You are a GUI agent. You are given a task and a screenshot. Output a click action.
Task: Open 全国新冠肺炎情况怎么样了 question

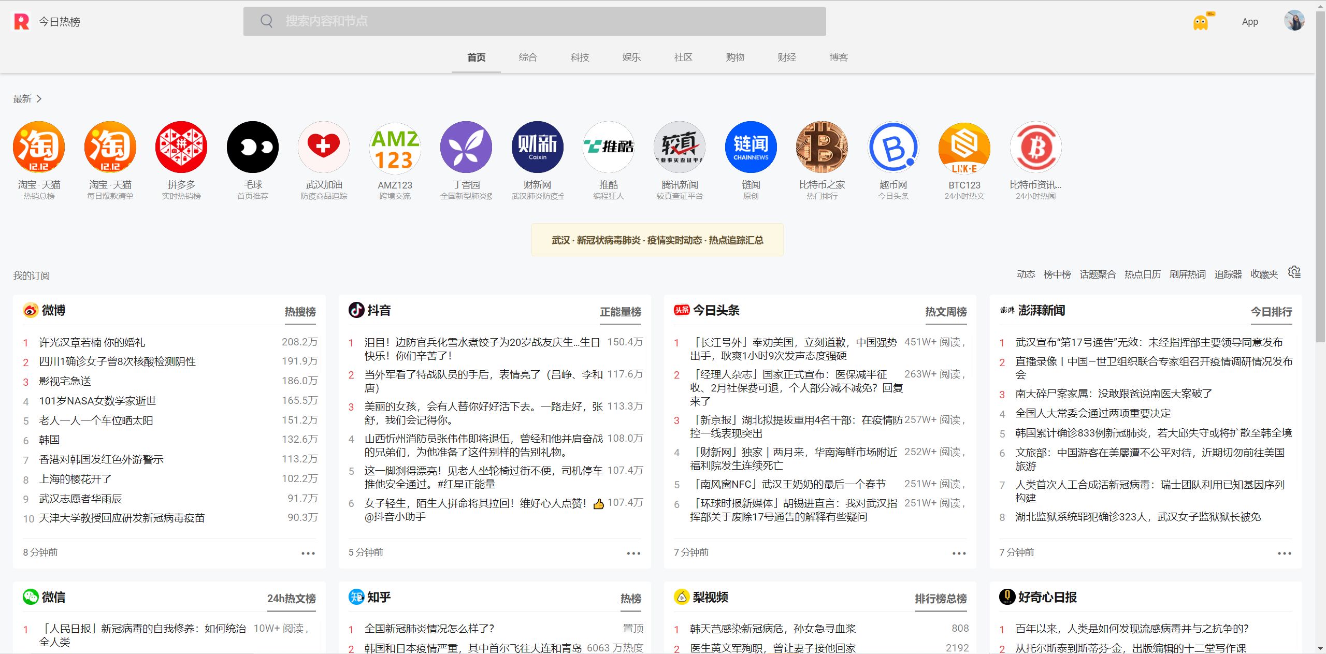pos(429,629)
